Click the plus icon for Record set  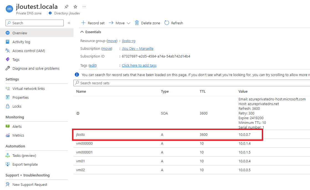pyautogui.click(x=83, y=23)
